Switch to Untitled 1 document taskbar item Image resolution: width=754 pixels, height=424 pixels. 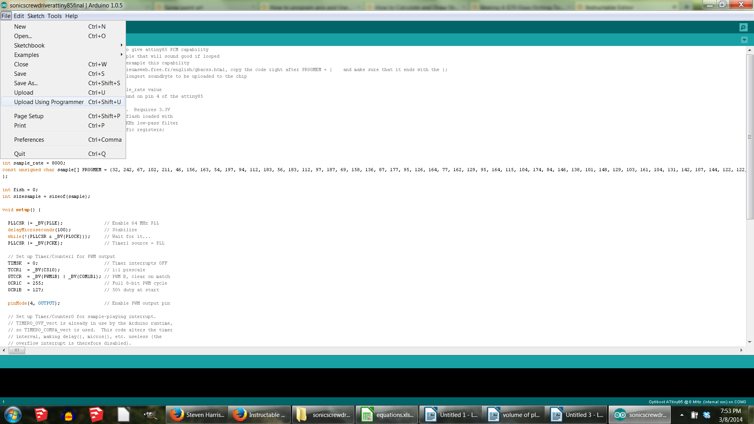tap(450, 415)
